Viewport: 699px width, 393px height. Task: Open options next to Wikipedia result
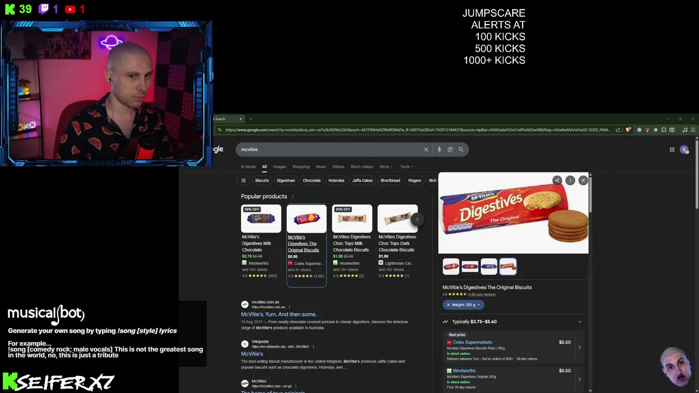pyautogui.click(x=313, y=347)
